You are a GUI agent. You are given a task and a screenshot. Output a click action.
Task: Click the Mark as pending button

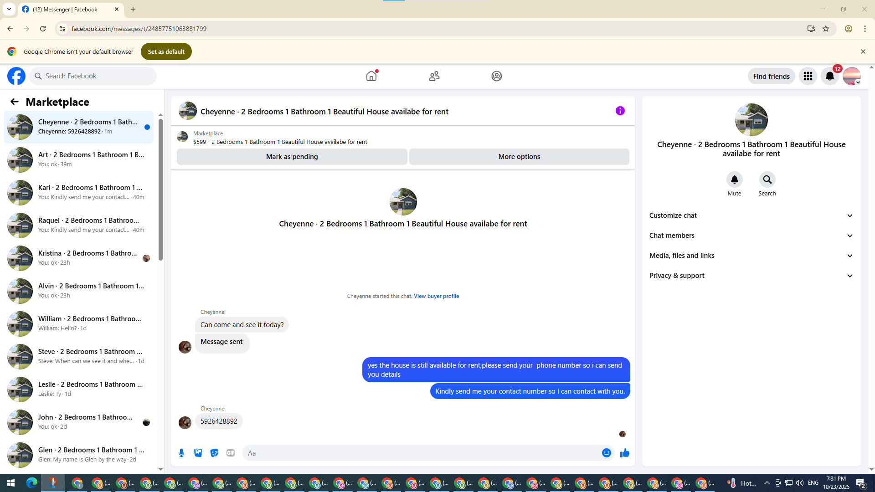(x=292, y=157)
